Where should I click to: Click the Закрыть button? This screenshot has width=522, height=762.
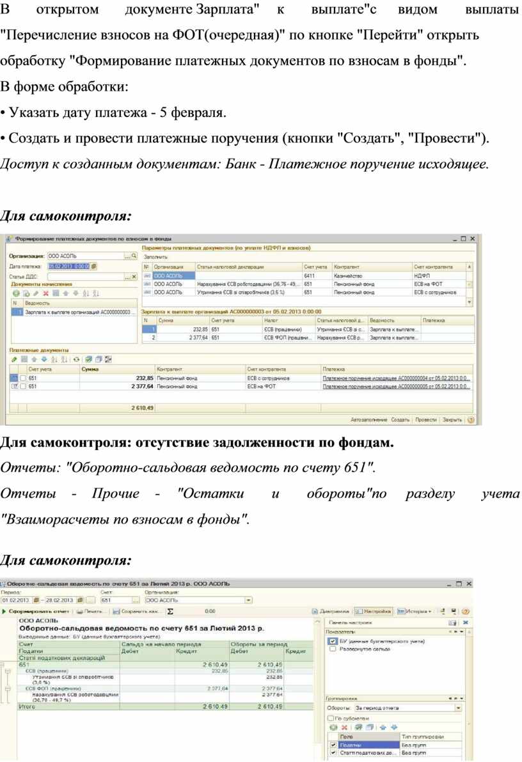click(x=452, y=420)
